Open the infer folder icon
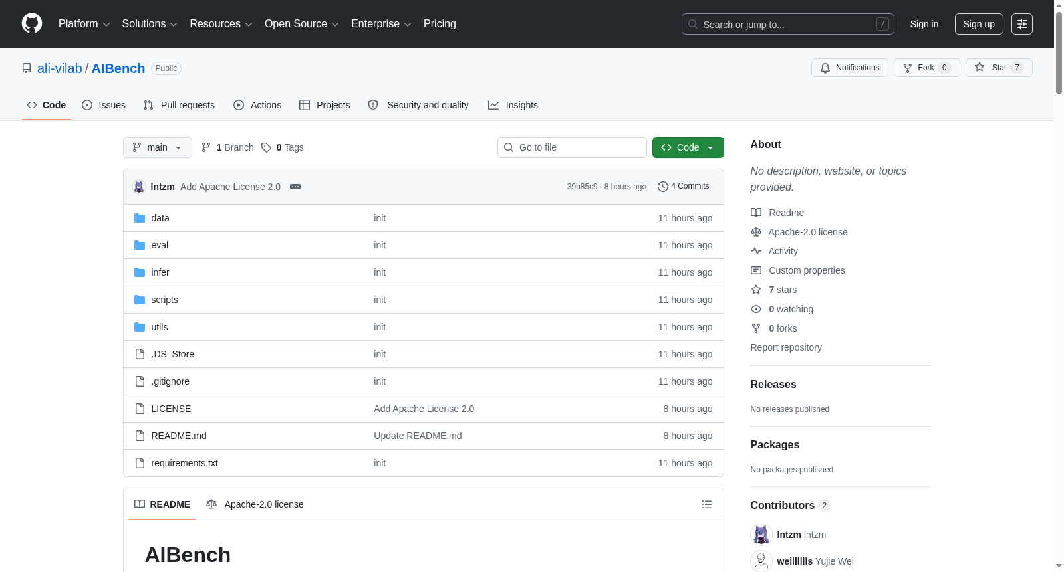 140,272
